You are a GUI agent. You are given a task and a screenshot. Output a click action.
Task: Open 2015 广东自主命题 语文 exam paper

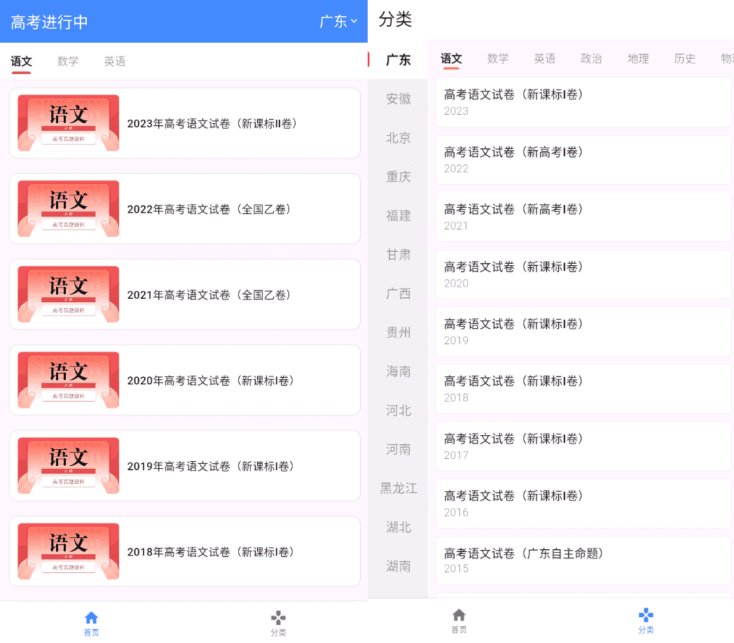(583, 560)
